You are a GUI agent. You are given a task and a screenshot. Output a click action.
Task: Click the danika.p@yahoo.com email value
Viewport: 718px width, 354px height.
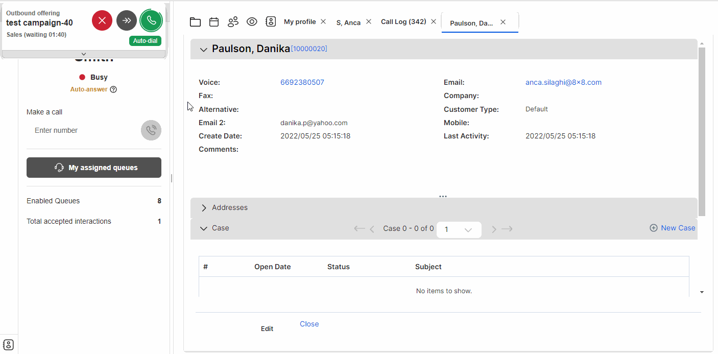[314, 123]
